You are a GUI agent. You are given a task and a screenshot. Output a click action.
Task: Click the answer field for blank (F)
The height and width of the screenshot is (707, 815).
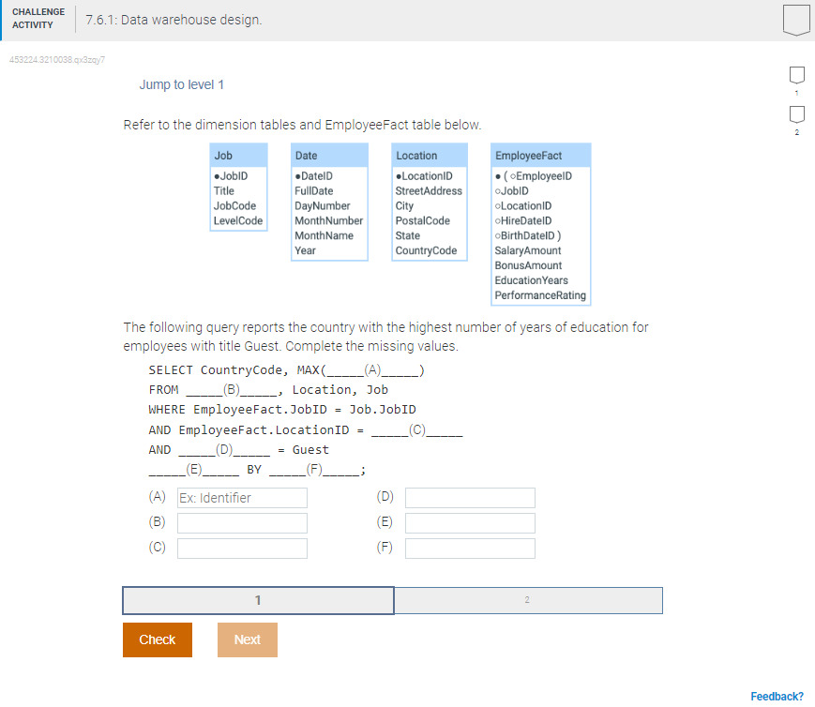click(469, 548)
